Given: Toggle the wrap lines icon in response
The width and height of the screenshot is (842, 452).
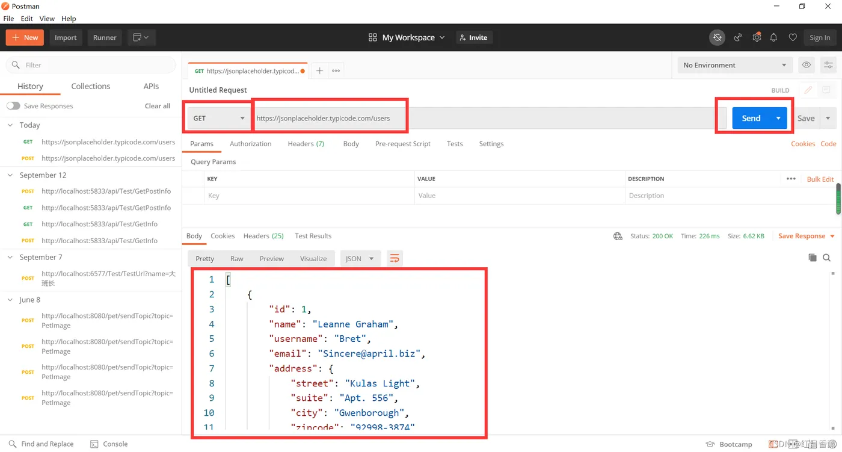Looking at the screenshot, I should 395,258.
